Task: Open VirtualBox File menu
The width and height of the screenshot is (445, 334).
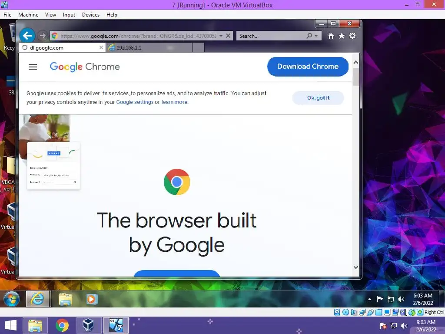Action: 7,15
